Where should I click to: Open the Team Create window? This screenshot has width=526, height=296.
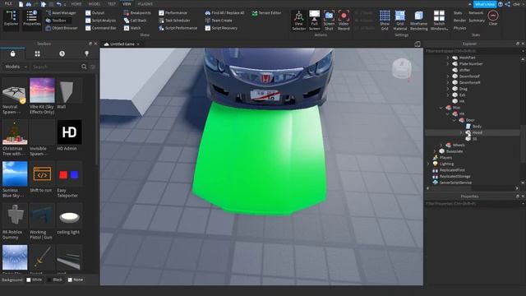[219, 21]
